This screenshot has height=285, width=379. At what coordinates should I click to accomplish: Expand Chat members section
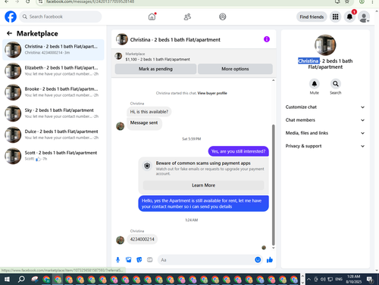pyautogui.click(x=325, y=120)
